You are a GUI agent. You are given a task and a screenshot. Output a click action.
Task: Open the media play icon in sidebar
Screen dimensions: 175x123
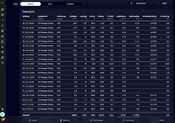coord(2,57)
